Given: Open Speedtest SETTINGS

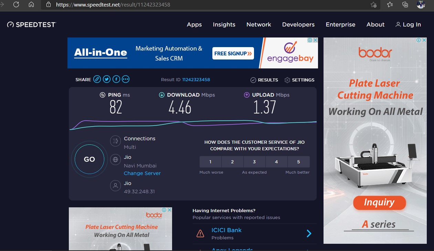Looking at the screenshot, I should pyautogui.click(x=299, y=80).
